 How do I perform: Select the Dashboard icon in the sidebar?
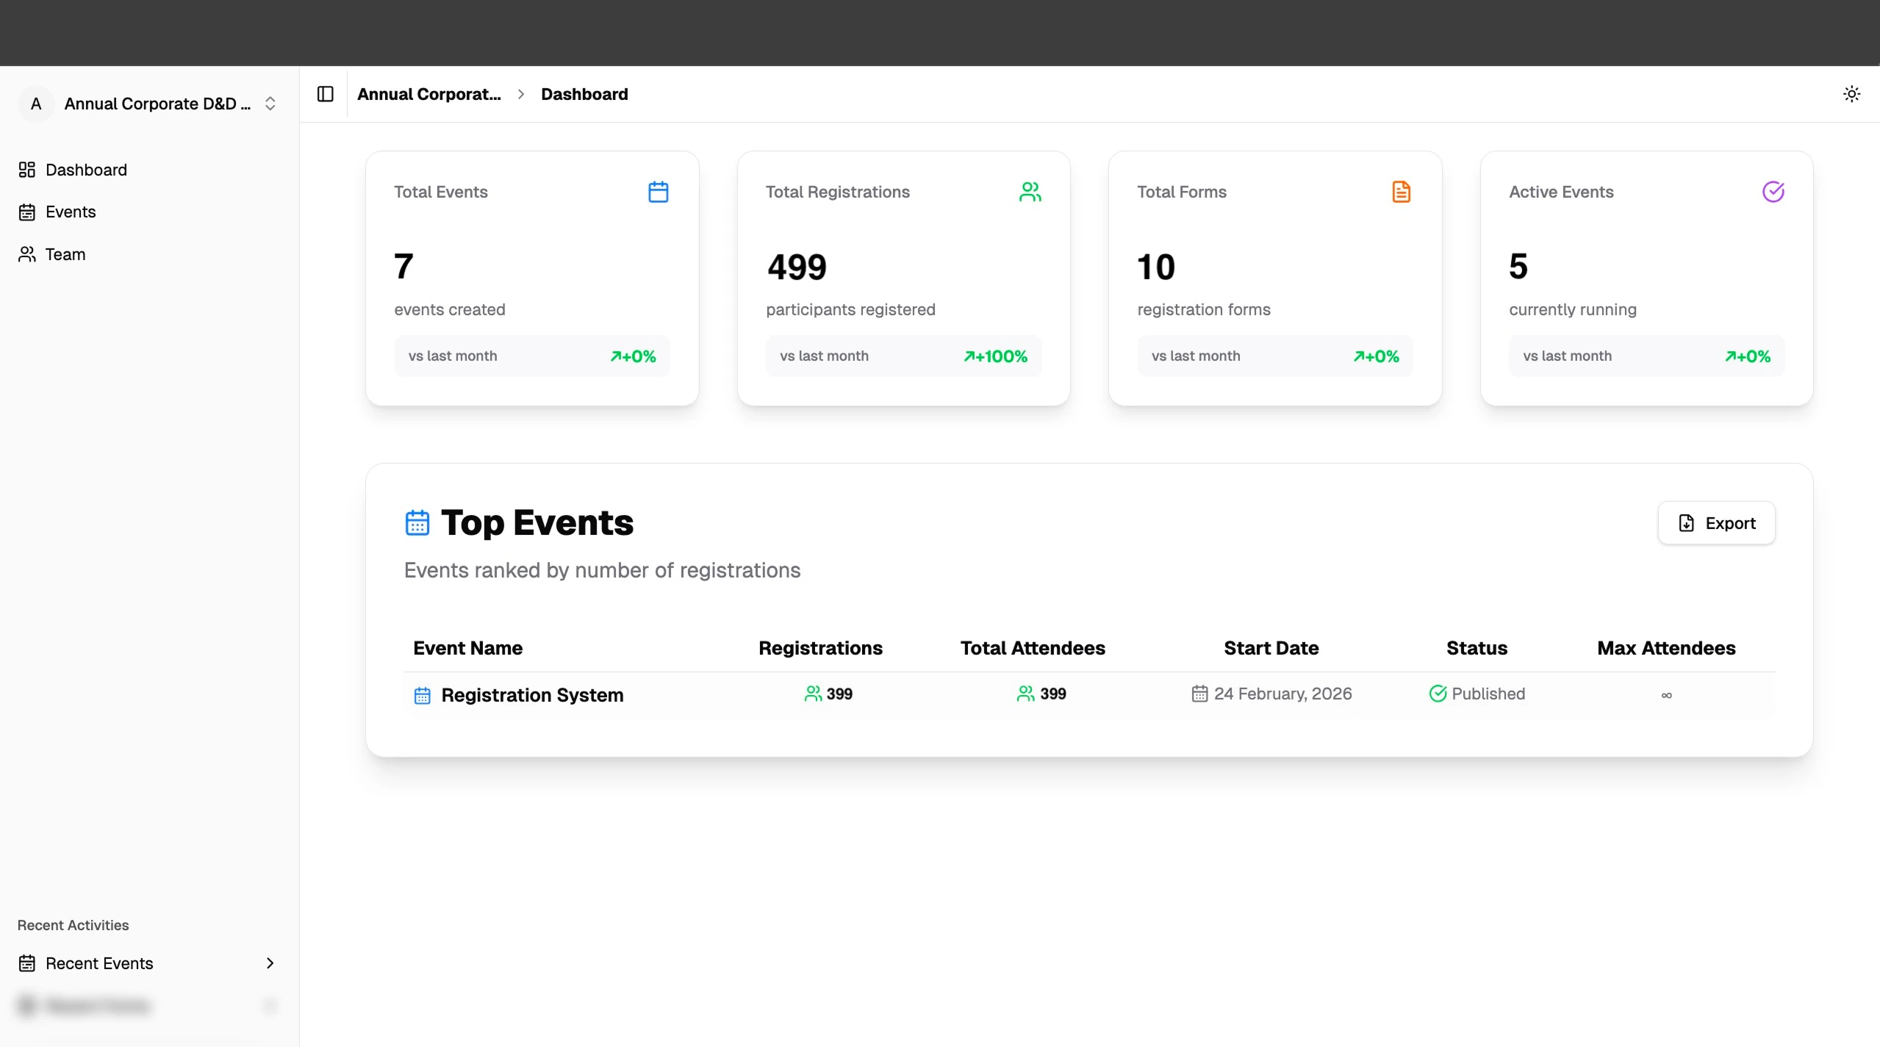pyautogui.click(x=27, y=169)
